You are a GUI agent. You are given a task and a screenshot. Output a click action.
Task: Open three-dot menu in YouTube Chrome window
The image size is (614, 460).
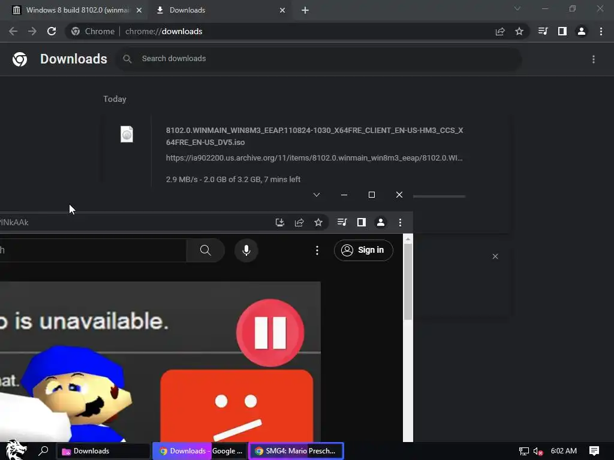[400, 223]
